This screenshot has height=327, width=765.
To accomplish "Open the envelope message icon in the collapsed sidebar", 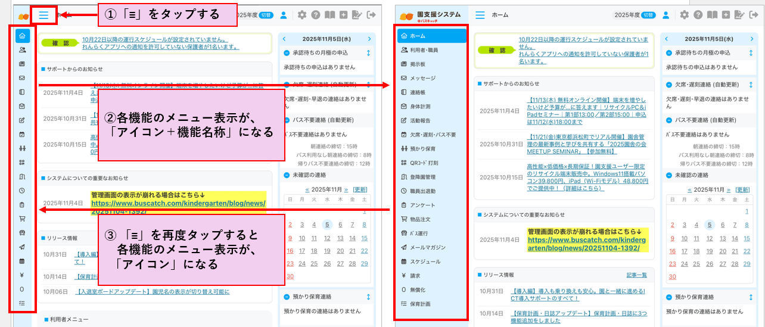I will click(23, 78).
